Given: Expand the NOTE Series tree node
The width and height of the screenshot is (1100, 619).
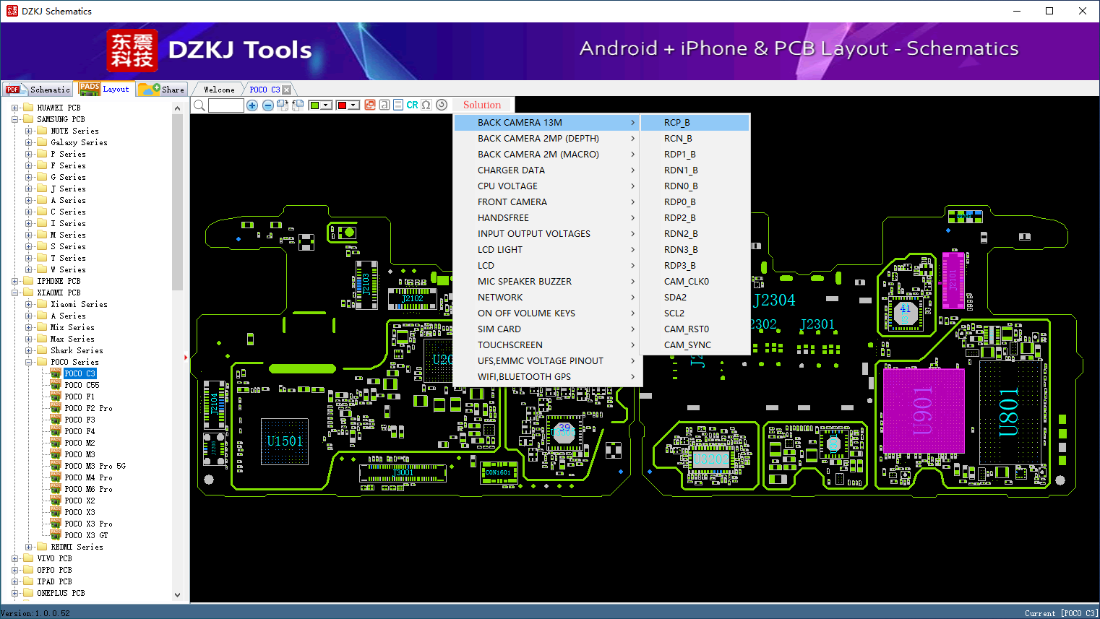Looking at the screenshot, I should 28,131.
